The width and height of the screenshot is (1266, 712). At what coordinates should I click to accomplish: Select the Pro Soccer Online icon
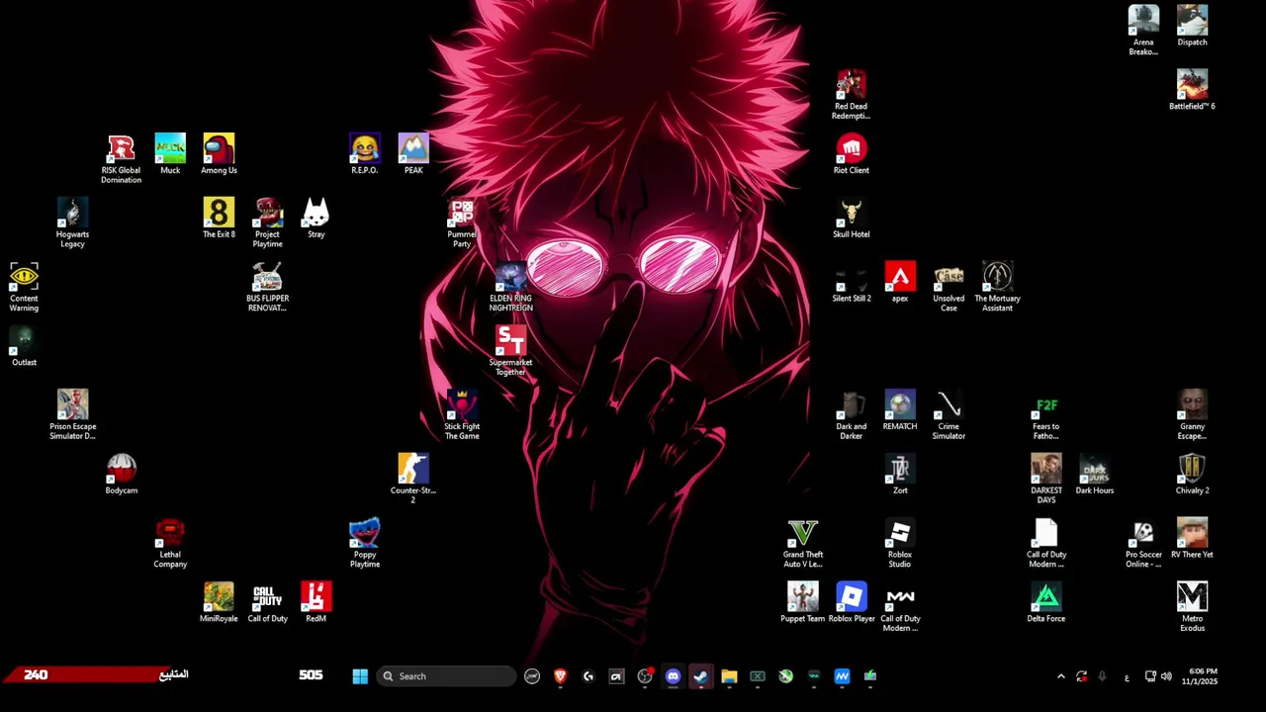coord(1143,543)
